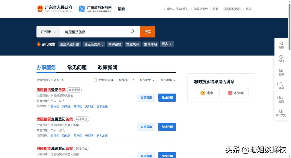The height and width of the screenshot is (158, 291).
Task: Open the 广州市 city selector dropdown
Action: tap(48, 32)
